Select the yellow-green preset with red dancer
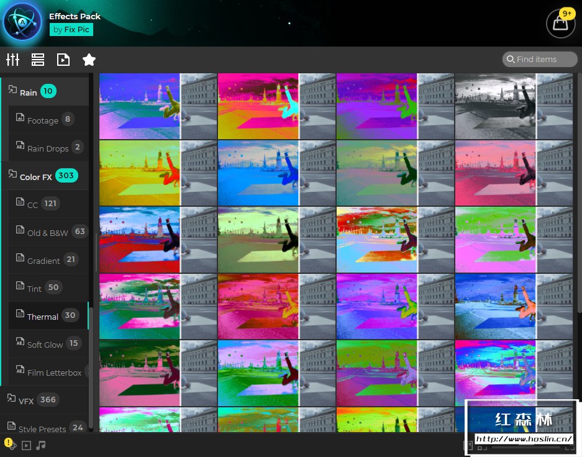 (158, 173)
